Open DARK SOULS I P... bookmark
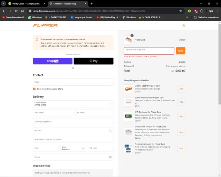The width and height of the screenshot is (221, 177). coord(150,17)
